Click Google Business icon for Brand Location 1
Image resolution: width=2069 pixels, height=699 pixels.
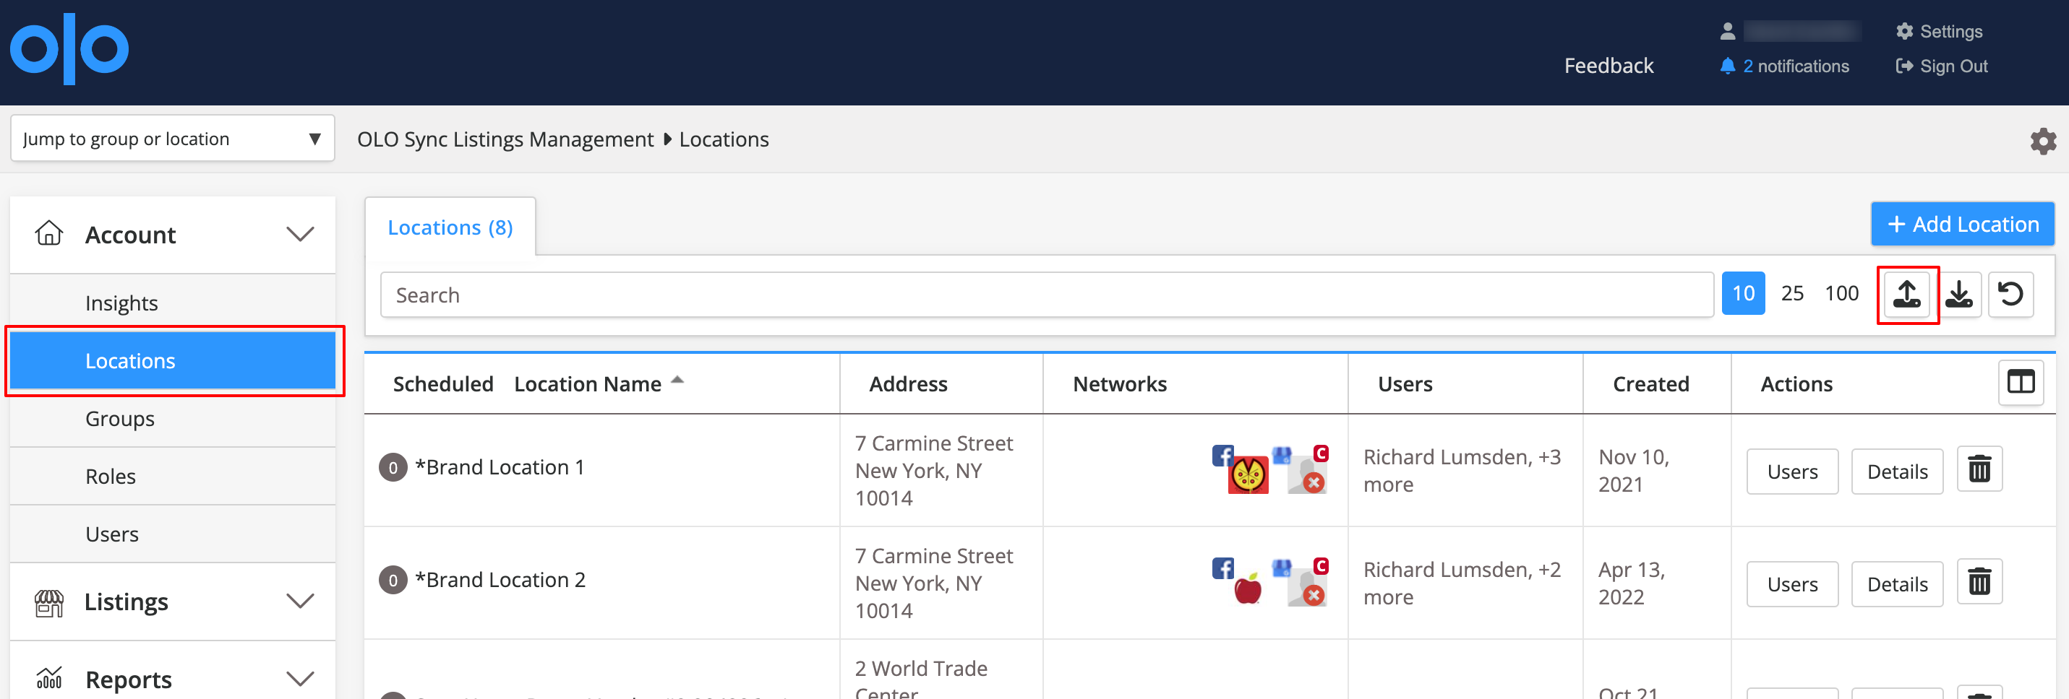[x=1282, y=456]
